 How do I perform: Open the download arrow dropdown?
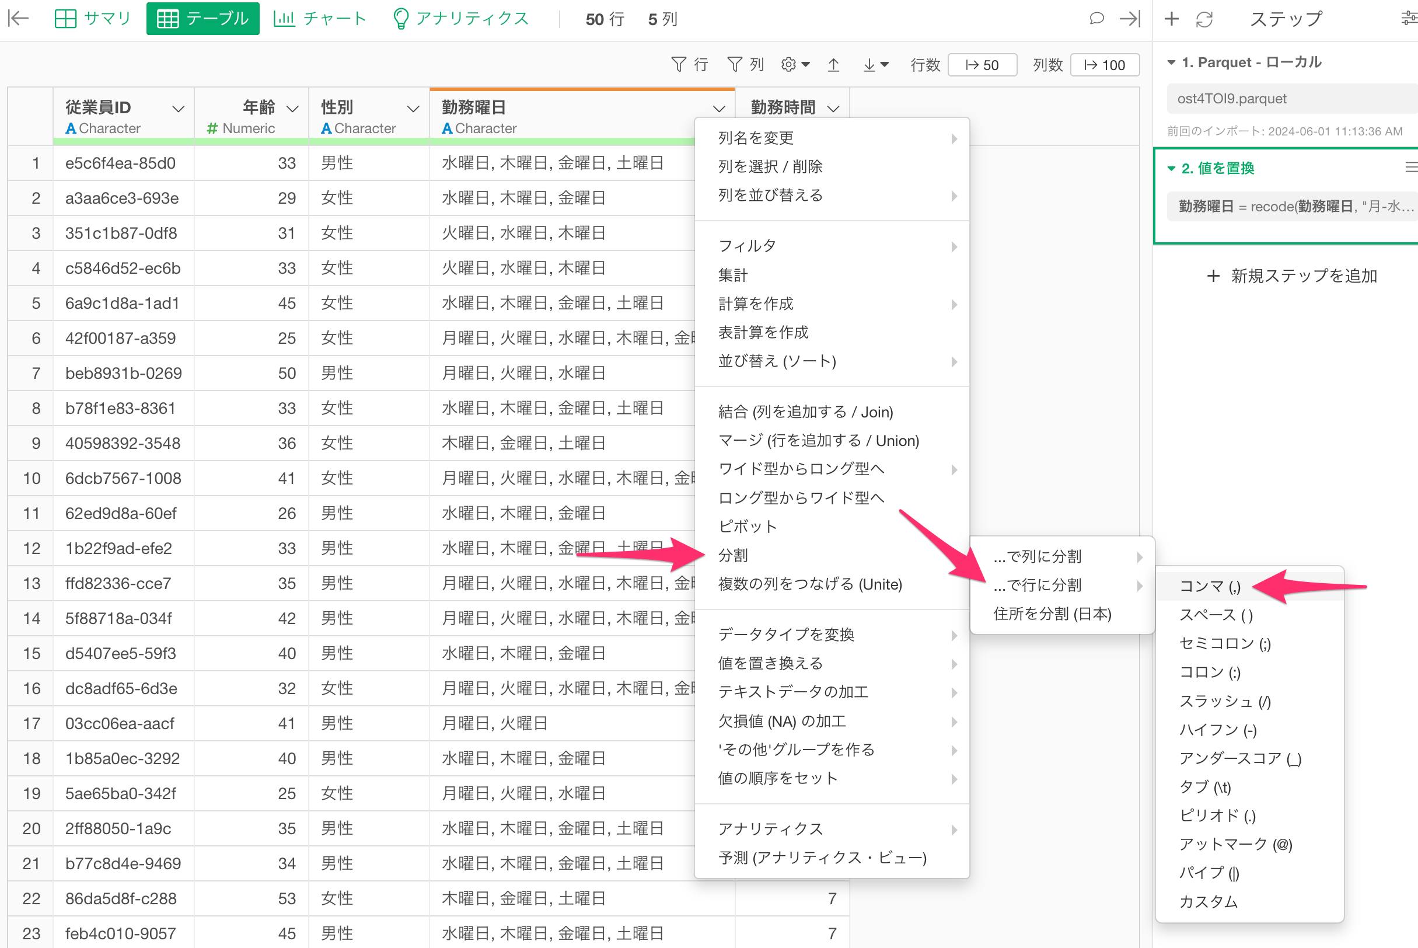point(875,65)
